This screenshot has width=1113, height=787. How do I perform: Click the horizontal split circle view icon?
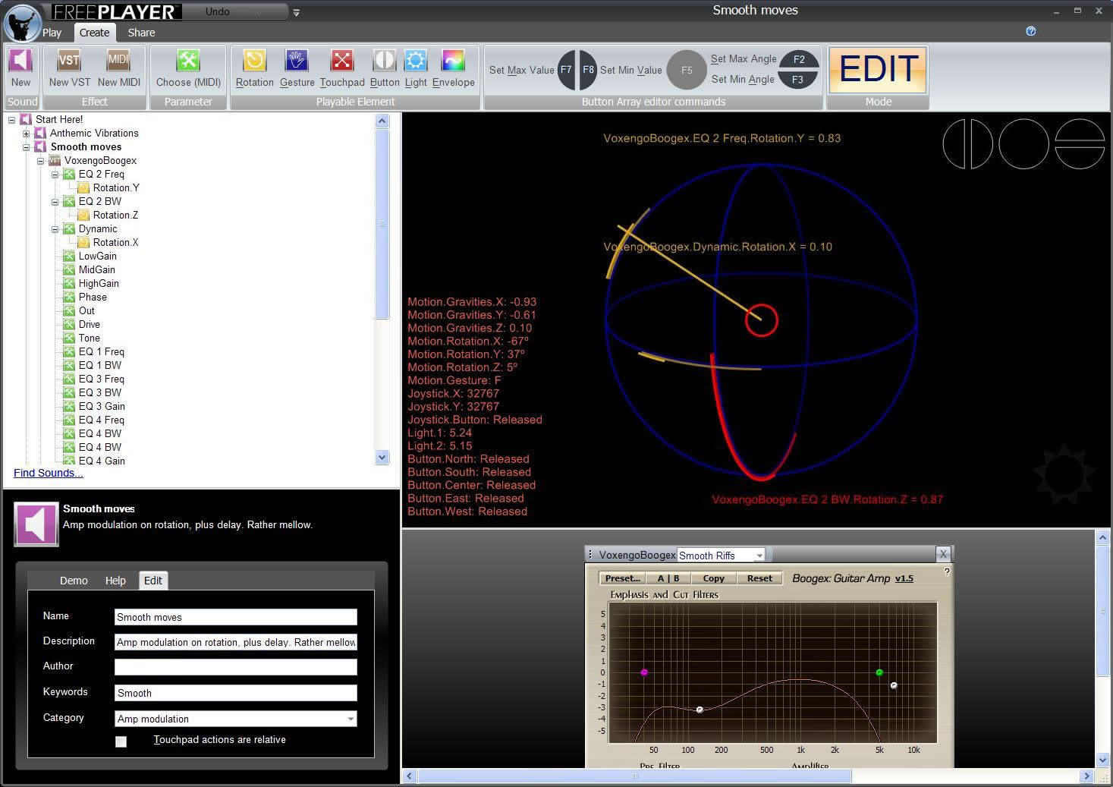[x=1079, y=143]
